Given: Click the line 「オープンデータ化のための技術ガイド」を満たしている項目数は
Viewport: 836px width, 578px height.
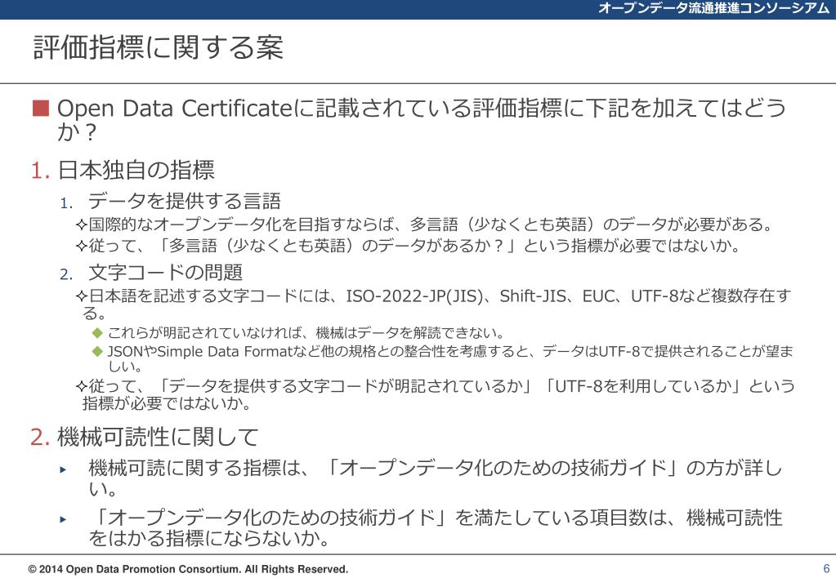Looking at the screenshot, I should pos(435,527).
